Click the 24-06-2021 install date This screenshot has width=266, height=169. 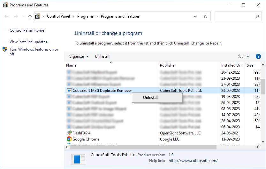(x=230, y=133)
